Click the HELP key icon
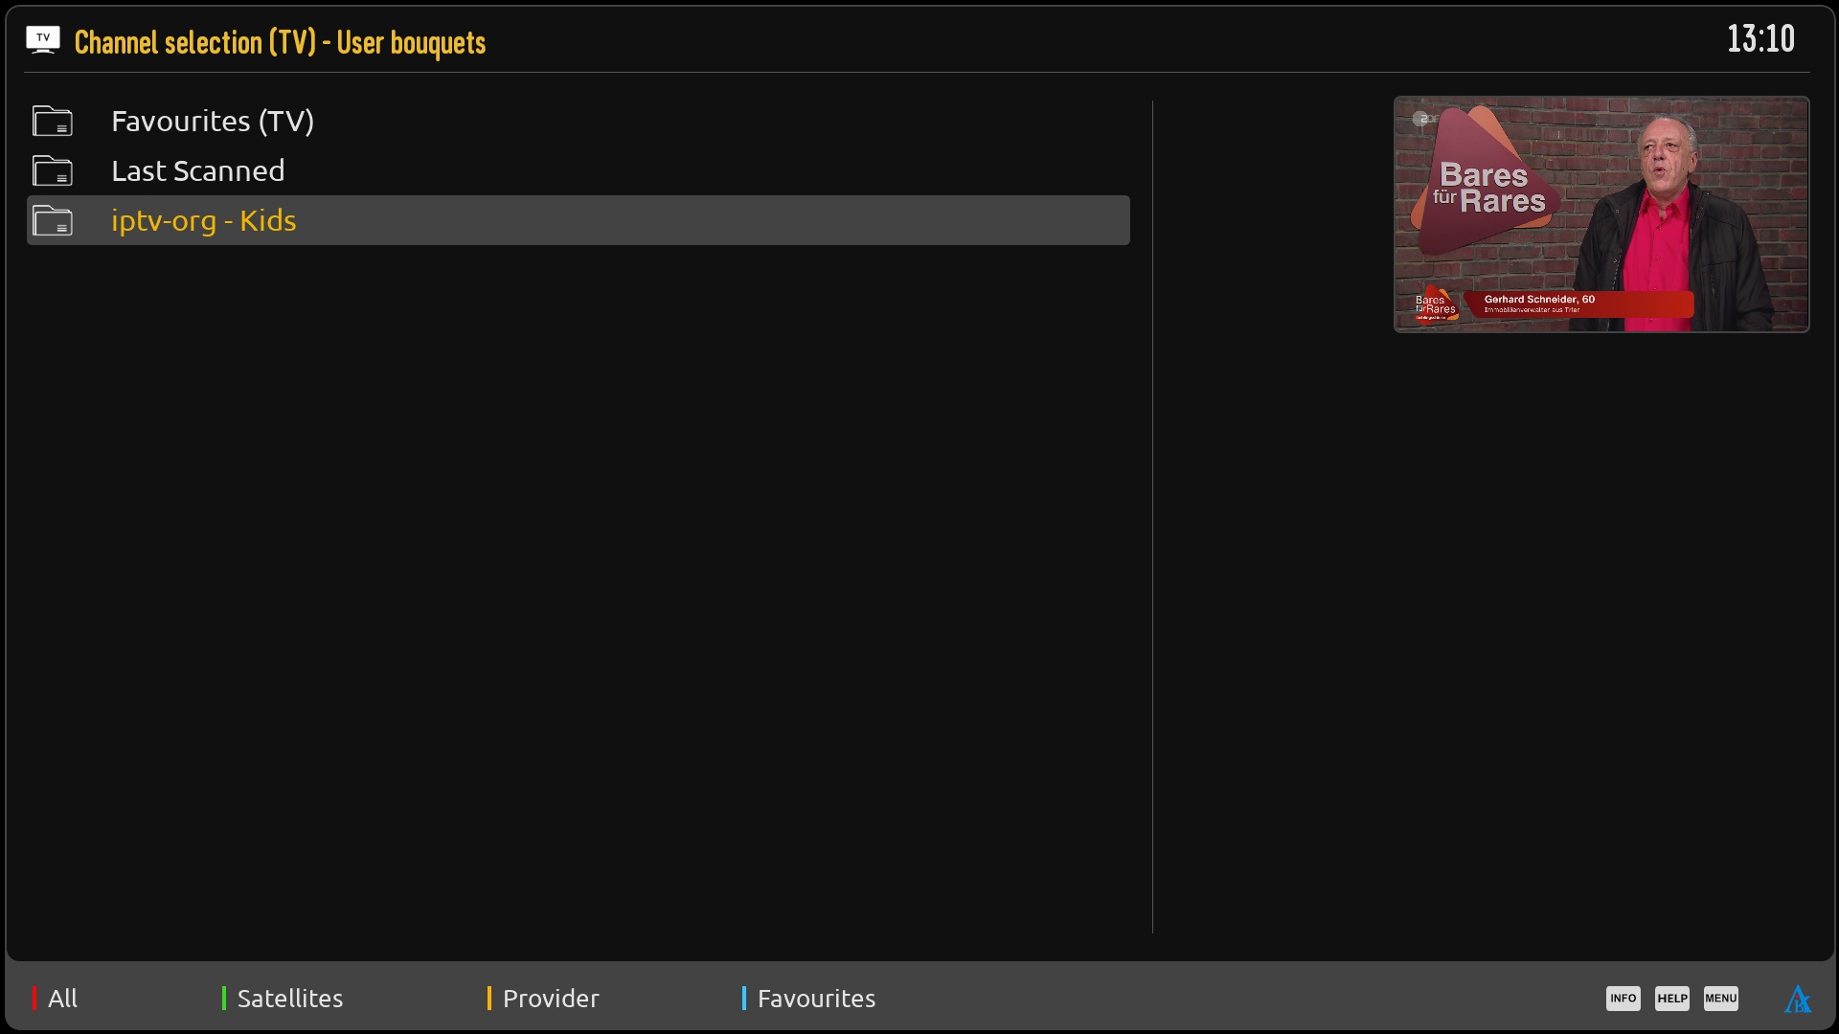Image resolution: width=1839 pixels, height=1034 pixels. coord(1672,999)
